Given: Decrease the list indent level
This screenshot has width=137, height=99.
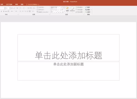Looking at the screenshot, I should tap(28, 8).
